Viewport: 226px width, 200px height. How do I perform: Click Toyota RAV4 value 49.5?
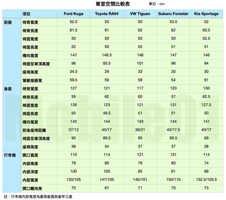107,113
